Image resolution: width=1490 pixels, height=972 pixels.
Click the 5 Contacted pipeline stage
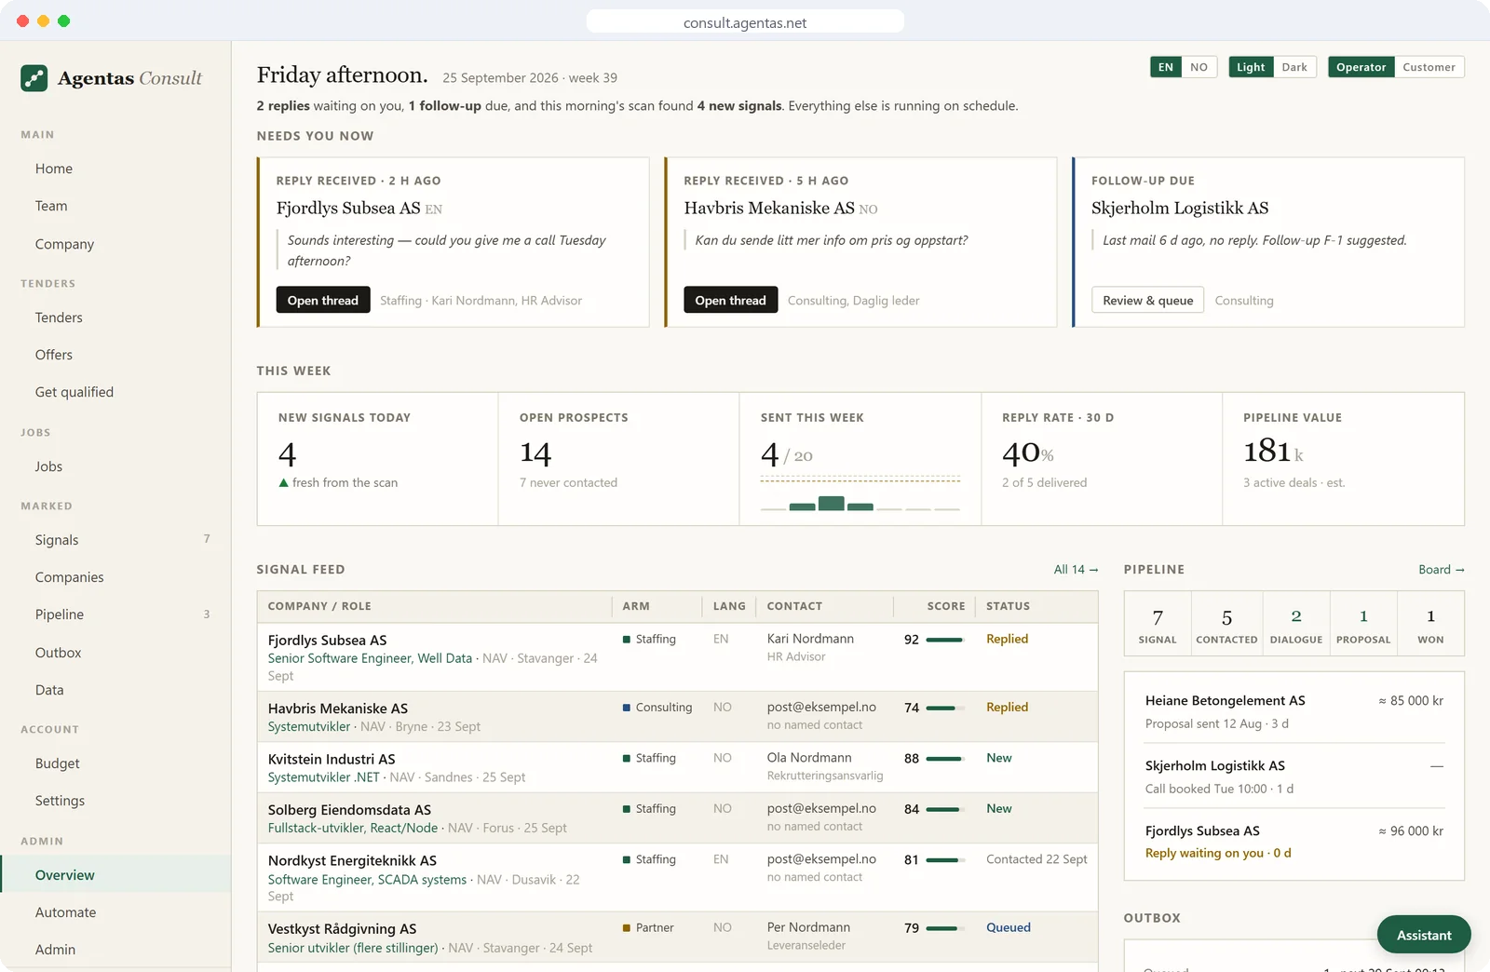click(1226, 624)
